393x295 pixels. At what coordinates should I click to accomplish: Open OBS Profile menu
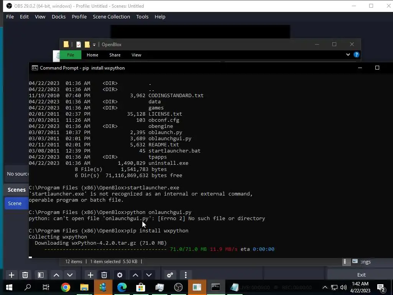(79, 17)
